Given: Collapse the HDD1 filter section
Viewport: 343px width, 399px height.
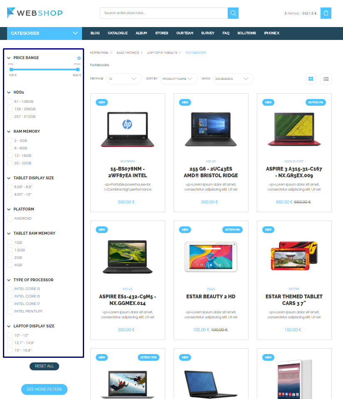Looking at the screenshot, I should (9, 92).
